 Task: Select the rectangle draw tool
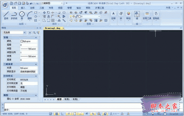[x=36, y=13]
